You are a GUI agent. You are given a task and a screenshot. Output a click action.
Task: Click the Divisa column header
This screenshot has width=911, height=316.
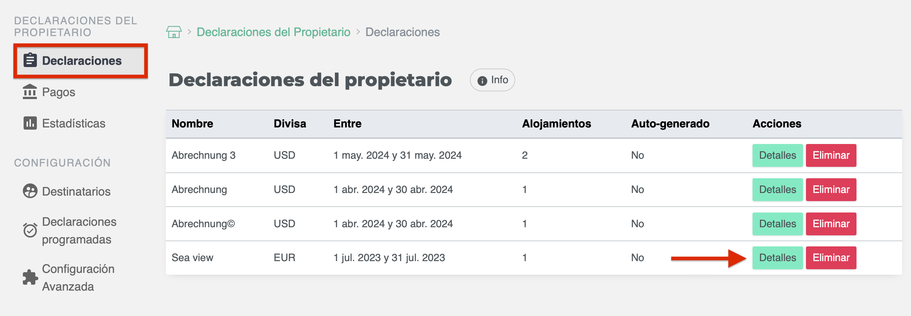pos(290,124)
